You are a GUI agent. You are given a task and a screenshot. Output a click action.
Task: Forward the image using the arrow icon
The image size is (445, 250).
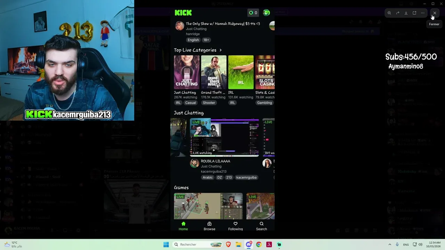pos(398,13)
